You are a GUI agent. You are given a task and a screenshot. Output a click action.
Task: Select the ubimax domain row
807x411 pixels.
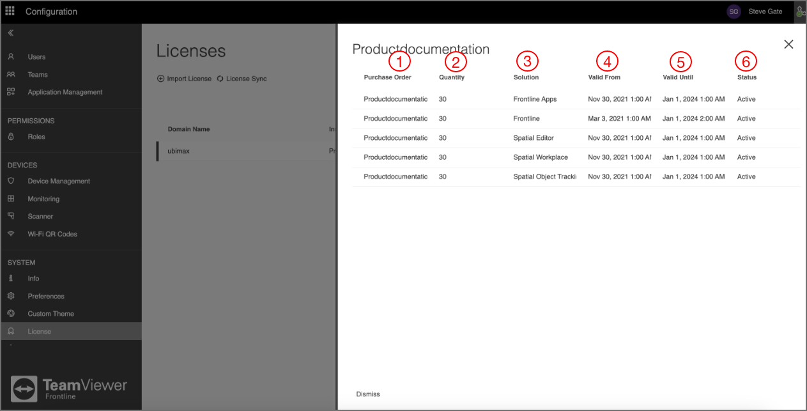click(x=246, y=151)
